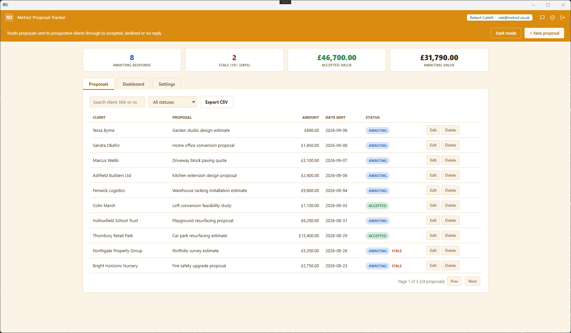Screen dimensions: 571x333
Task: Edit the Ashfield Builders Ltd proposal
Action: (433, 175)
